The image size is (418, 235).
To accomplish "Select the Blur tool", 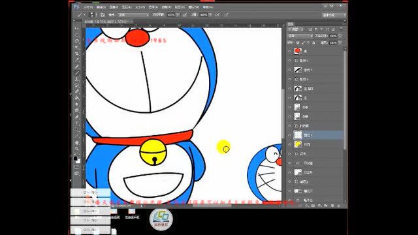I will [x=77, y=104].
